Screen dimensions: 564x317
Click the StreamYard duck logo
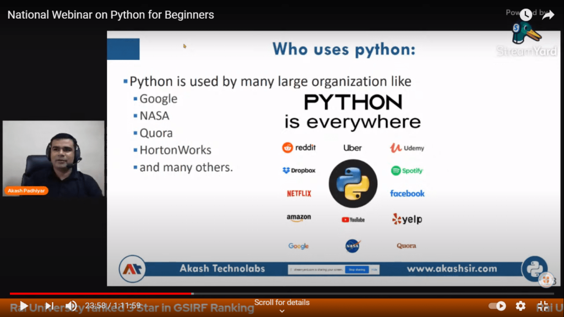[525, 33]
